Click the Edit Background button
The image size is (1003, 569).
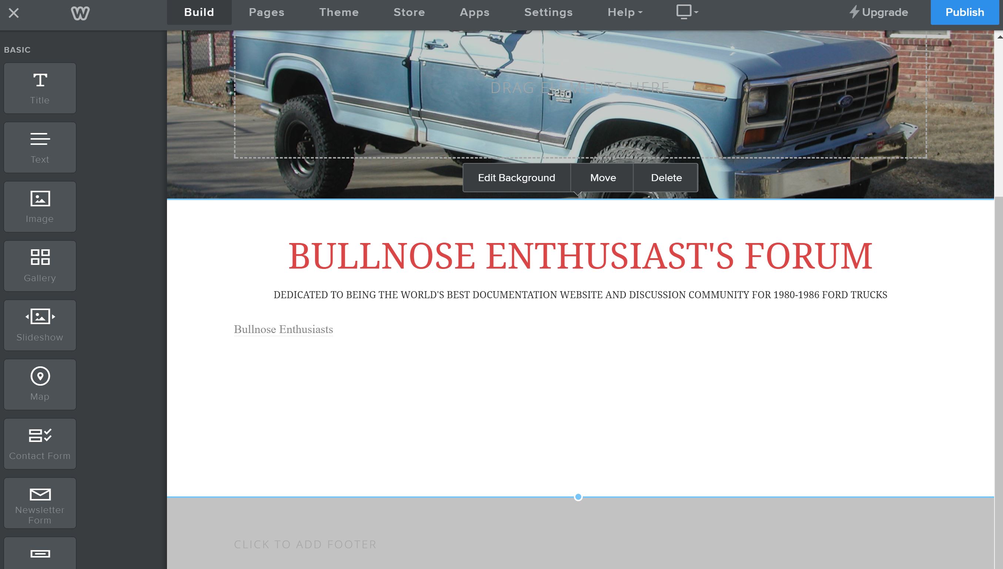tap(516, 178)
